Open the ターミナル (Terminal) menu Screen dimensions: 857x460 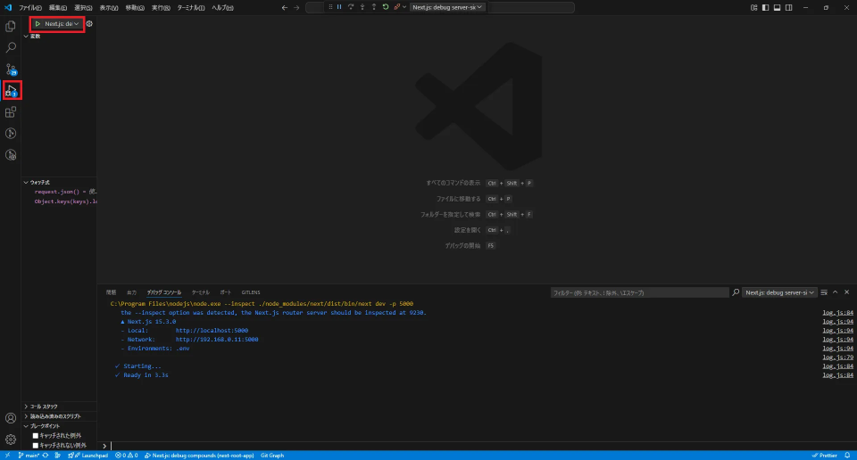[191, 8]
